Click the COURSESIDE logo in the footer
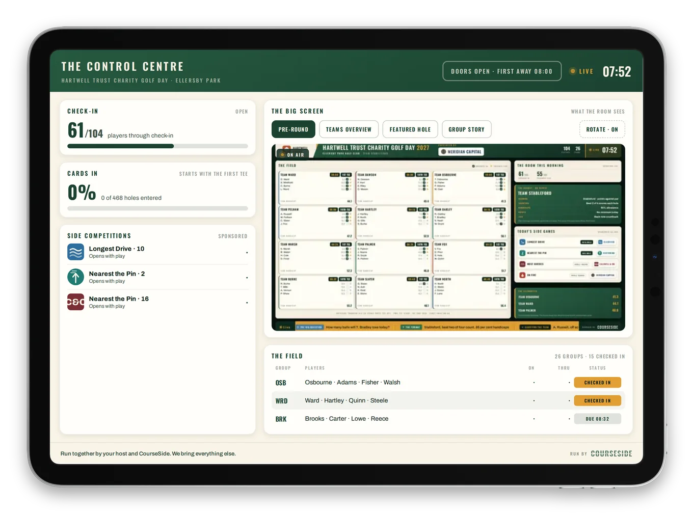Viewport: 693px width, 514px height. click(611, 453)
